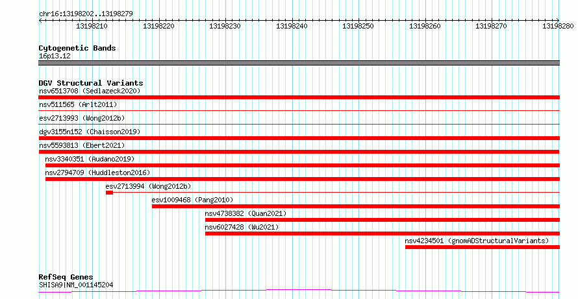Open variant nsv511565 (Arlt2011) label
Image resolution: width=578 pixels, height=299 pixels.
coord(78,104)
